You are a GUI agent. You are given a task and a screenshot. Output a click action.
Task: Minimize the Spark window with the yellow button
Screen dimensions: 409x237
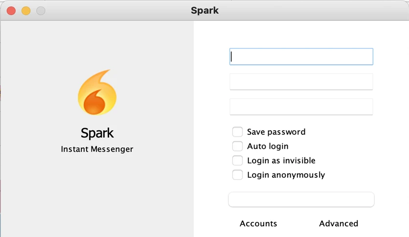click(26, 11)
